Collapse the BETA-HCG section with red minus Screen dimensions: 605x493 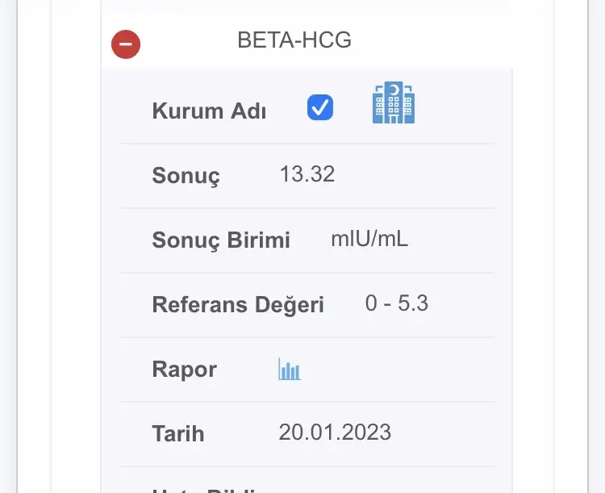[x=126, y=44]
